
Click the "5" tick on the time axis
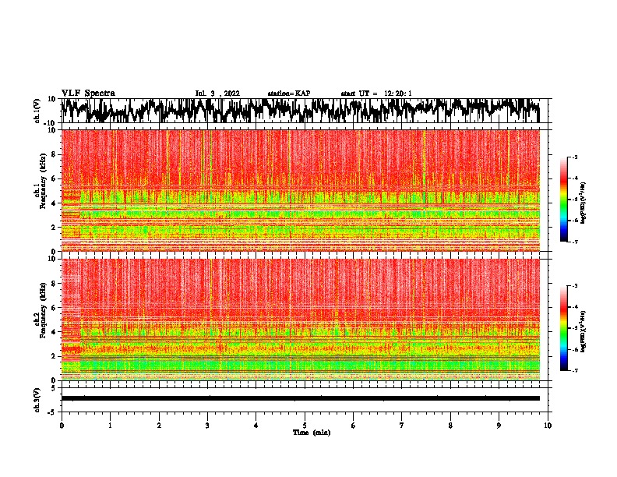coord(305,426)
